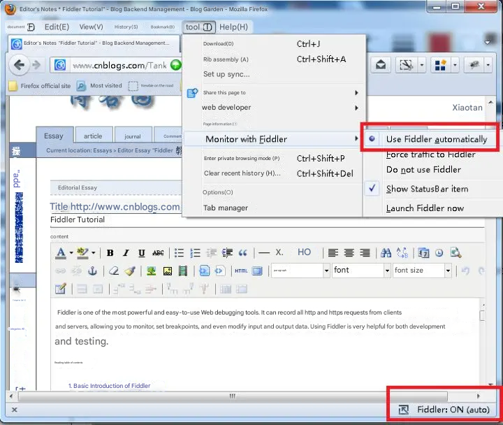Apply italic formatting in editor toolbar
Viewport: 503px width, 425px height.
tap(126, 253)
